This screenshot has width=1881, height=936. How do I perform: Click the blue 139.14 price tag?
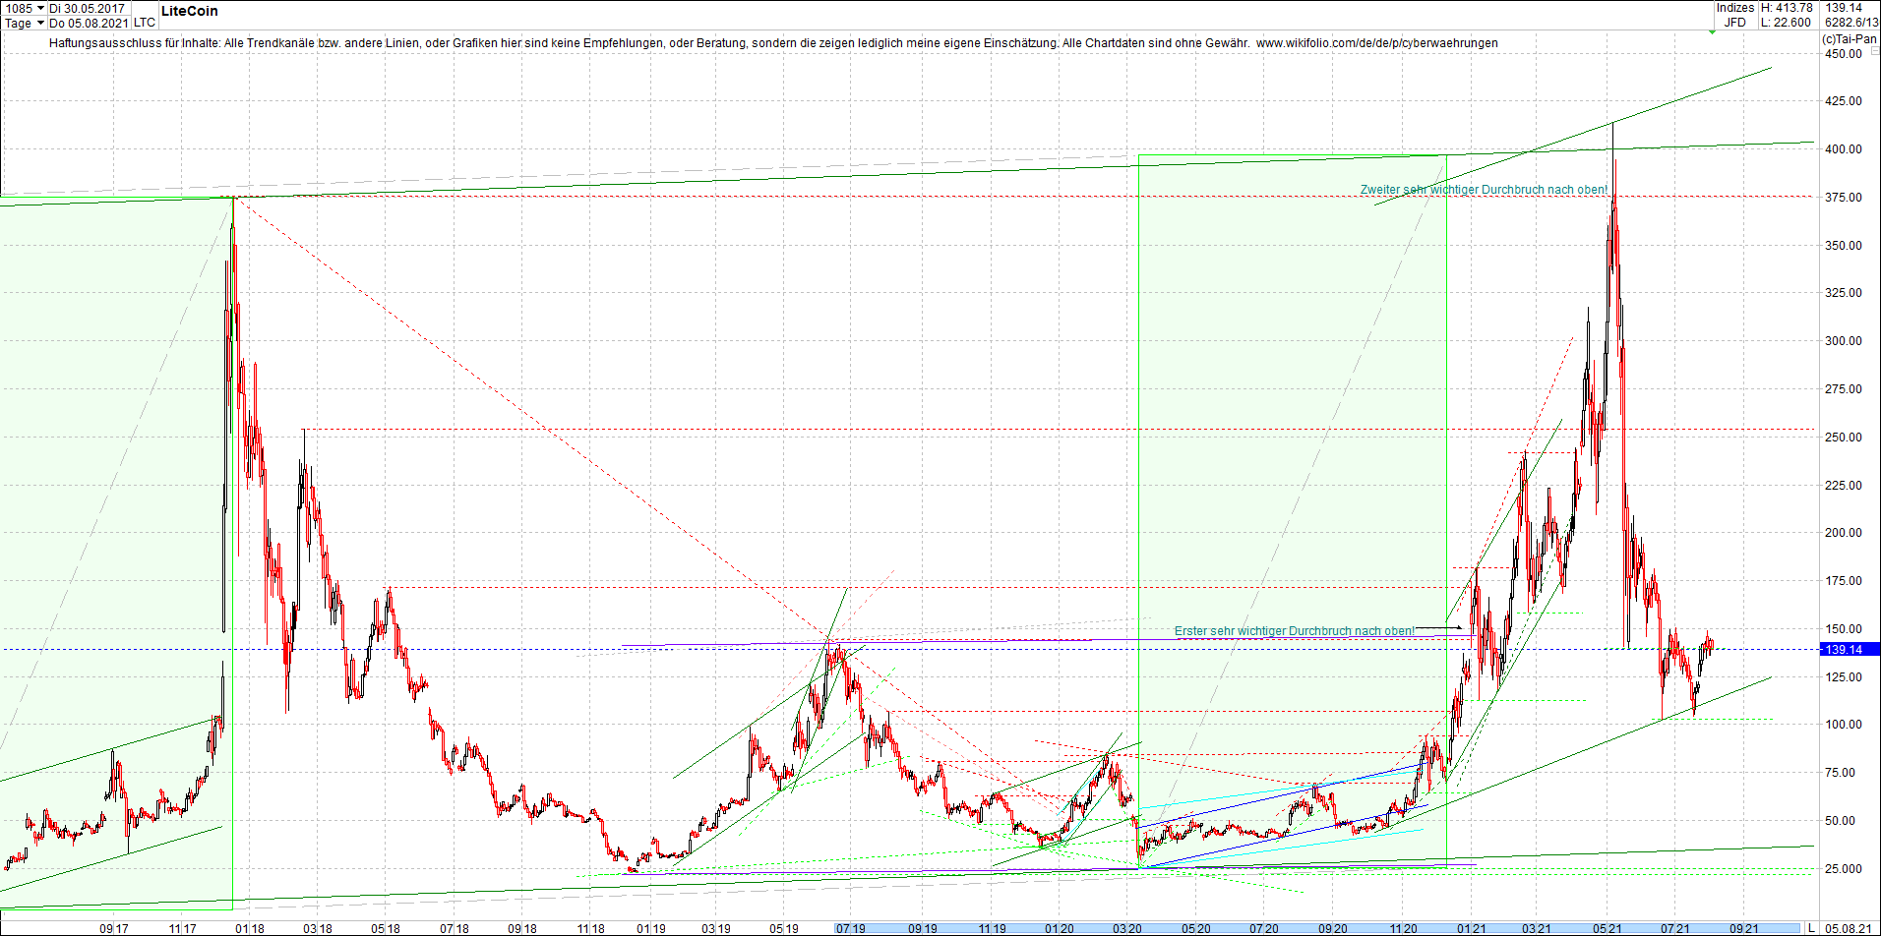pyautogui.click(x=1850, y=649)
